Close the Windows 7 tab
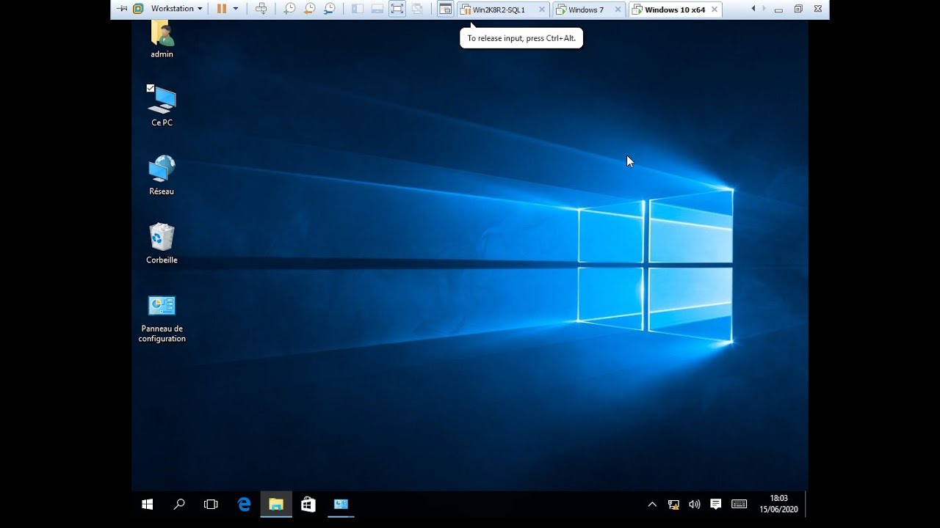The image size is (940, 528). (x=618, y=10)
